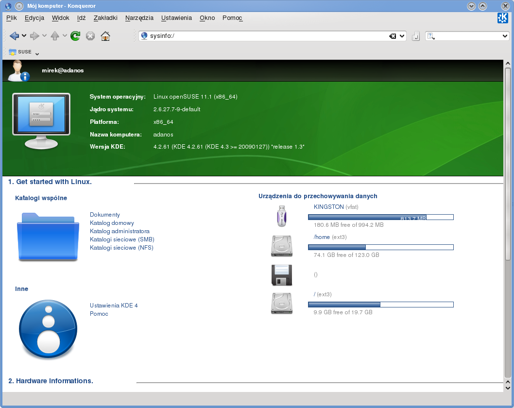The height and width of the screenshot is (408, 514).
Task: Open the Plik menu
Action: coord(12,17)
